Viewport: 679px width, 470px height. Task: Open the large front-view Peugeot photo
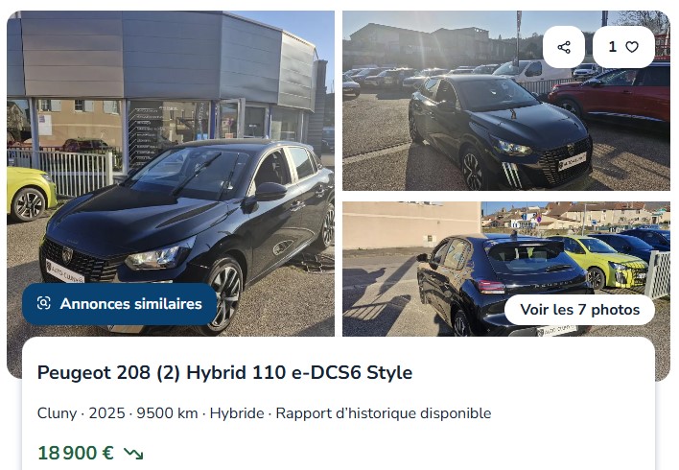tap(171, 174)
